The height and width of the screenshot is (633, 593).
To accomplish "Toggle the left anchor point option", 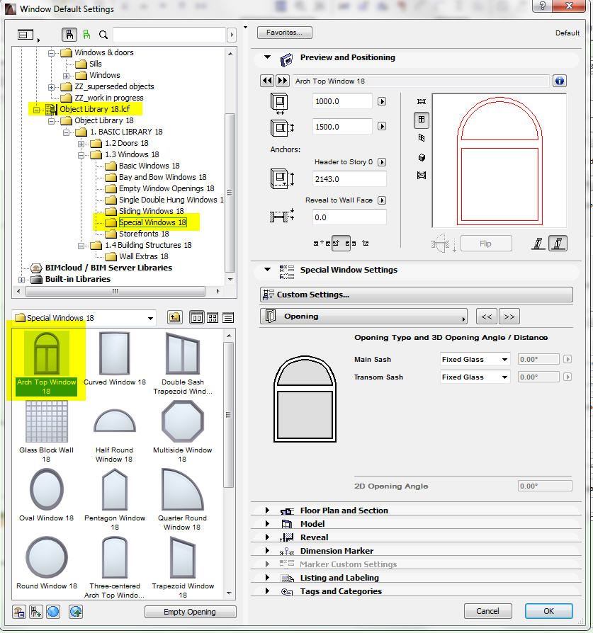I will [322, 244].
